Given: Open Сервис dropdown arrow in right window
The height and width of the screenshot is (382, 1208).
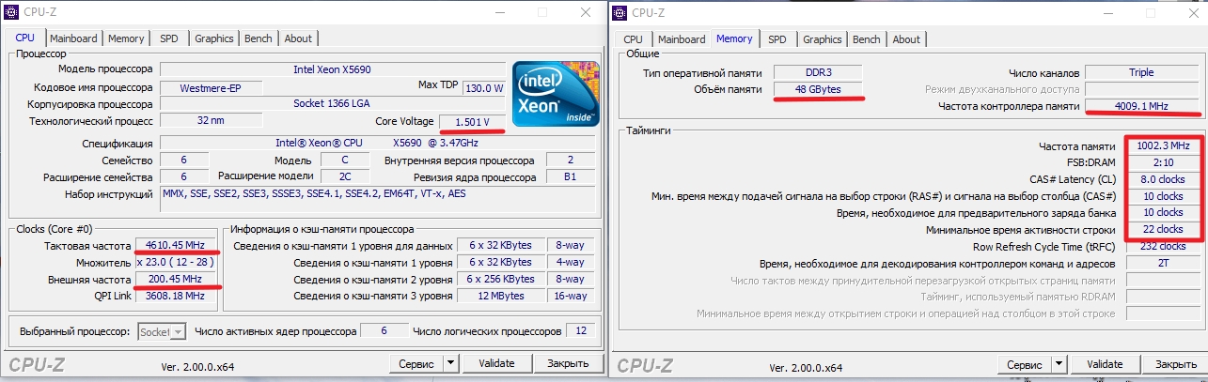Looking at the screenshot, I should click(x=1059, y=364).
